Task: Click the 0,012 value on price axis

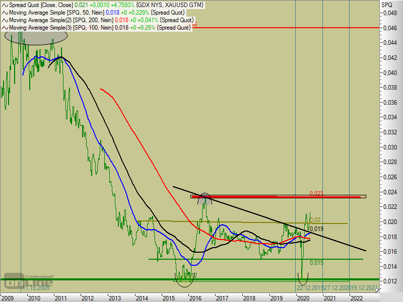Action: click(x=390, y=281)
